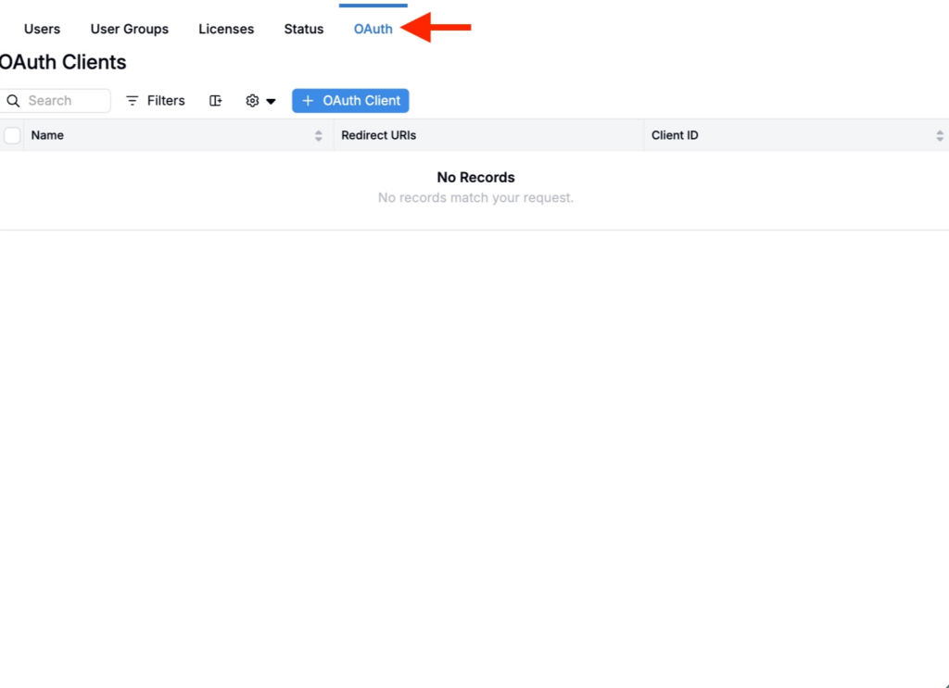Expand the dropdown arrow next to gear
This screenshot has height=688, width=949.
pos(272,101)
